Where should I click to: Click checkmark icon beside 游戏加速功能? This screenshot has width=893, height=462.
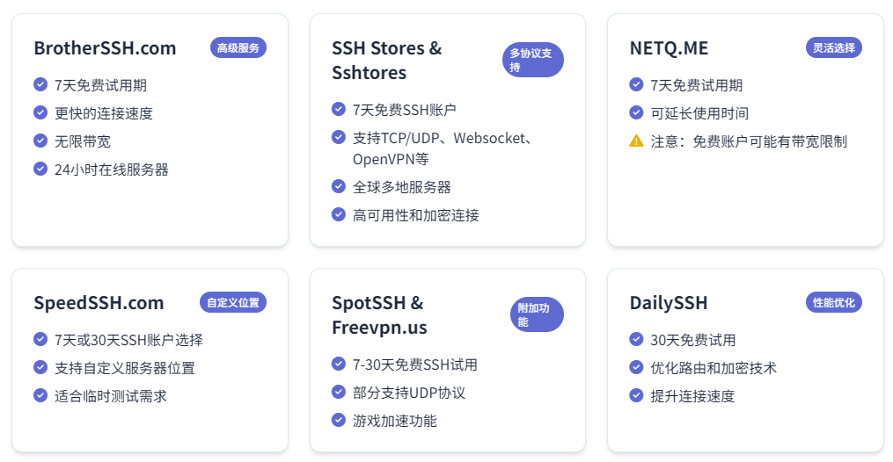(x=339, y=420)
